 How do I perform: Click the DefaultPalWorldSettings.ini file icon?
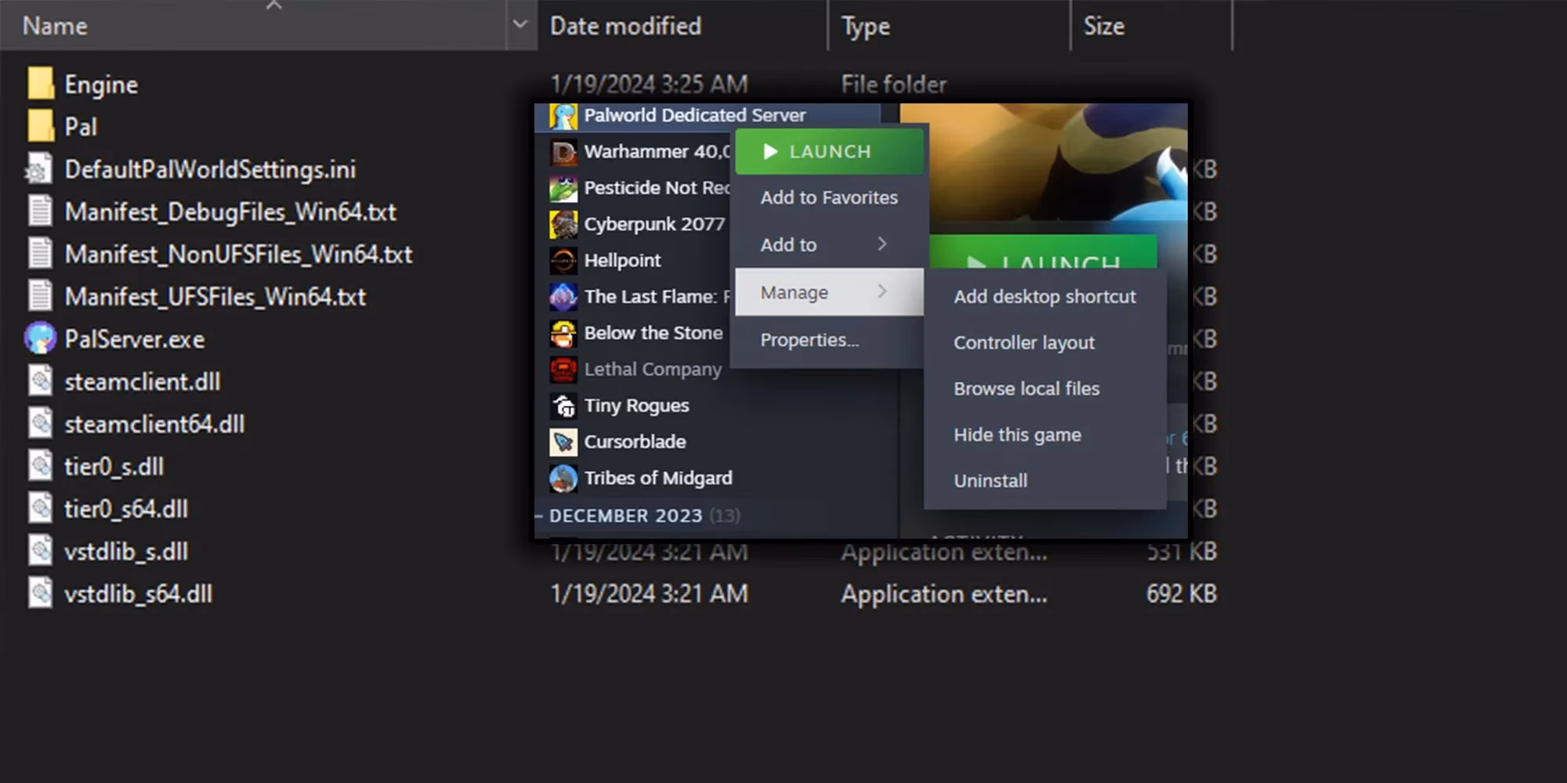tap(38, 168)
